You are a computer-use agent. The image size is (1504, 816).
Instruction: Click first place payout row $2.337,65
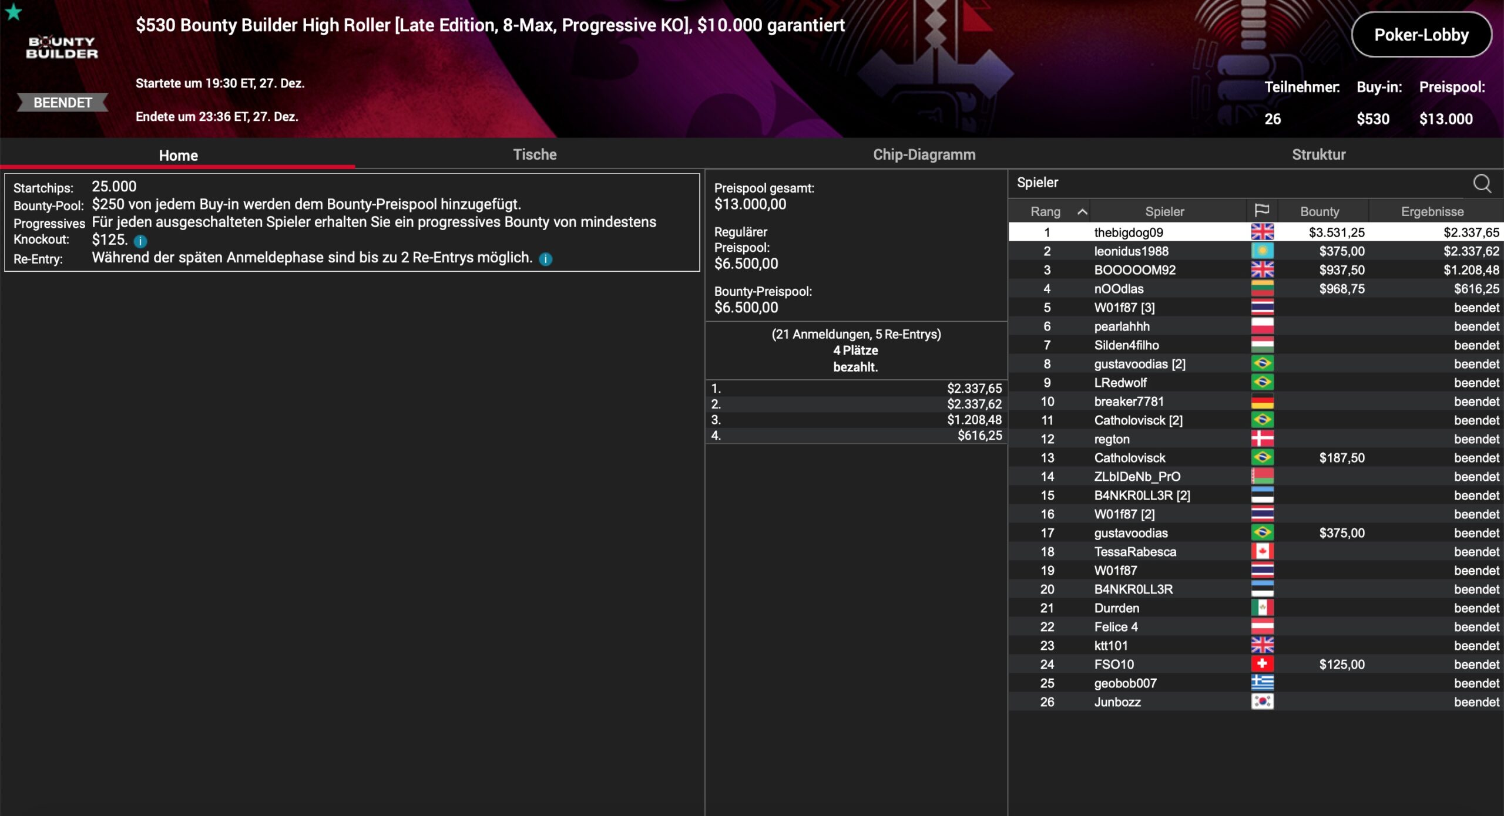click(856, 388)
